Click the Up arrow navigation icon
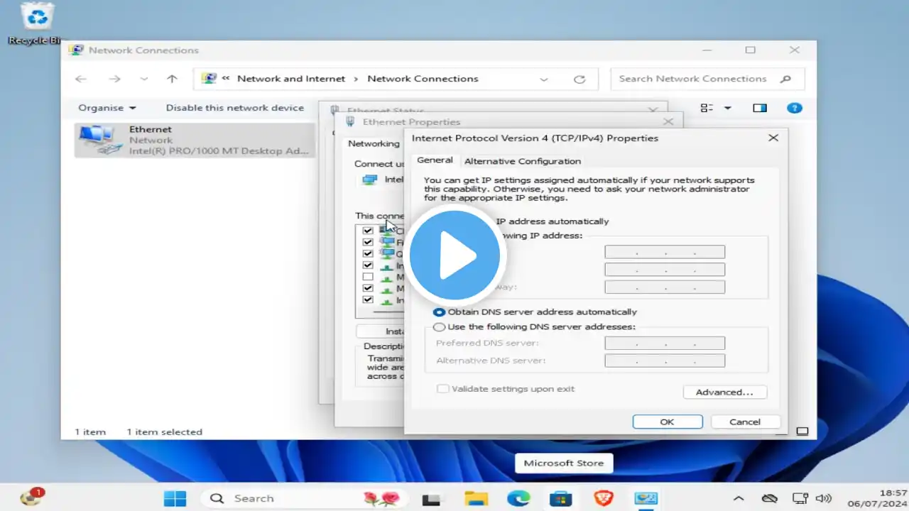 [x=172, y=79]
